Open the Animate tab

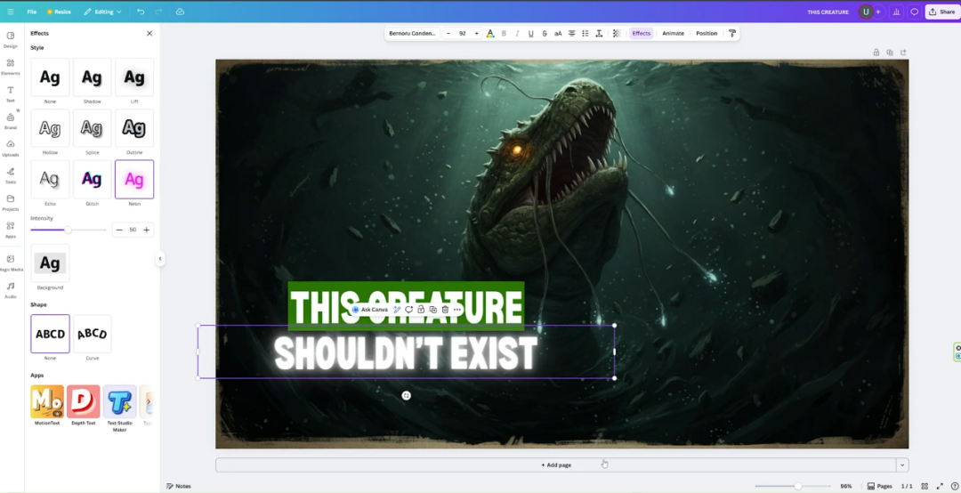(x=673, y=34)
